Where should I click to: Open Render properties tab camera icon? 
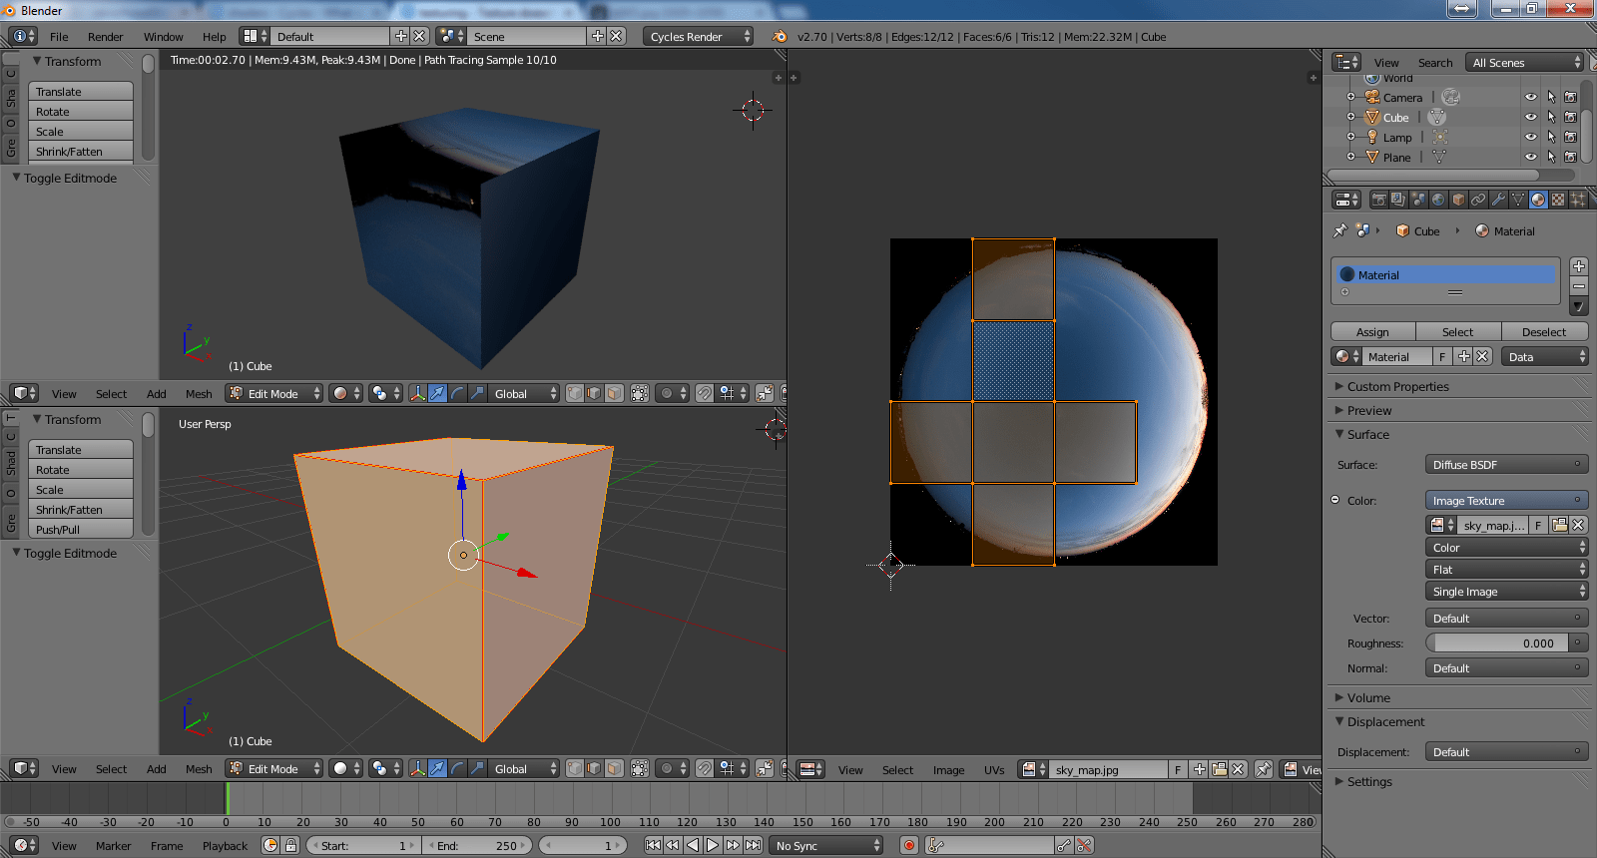pyautogui.click(x=1378, y=200)
